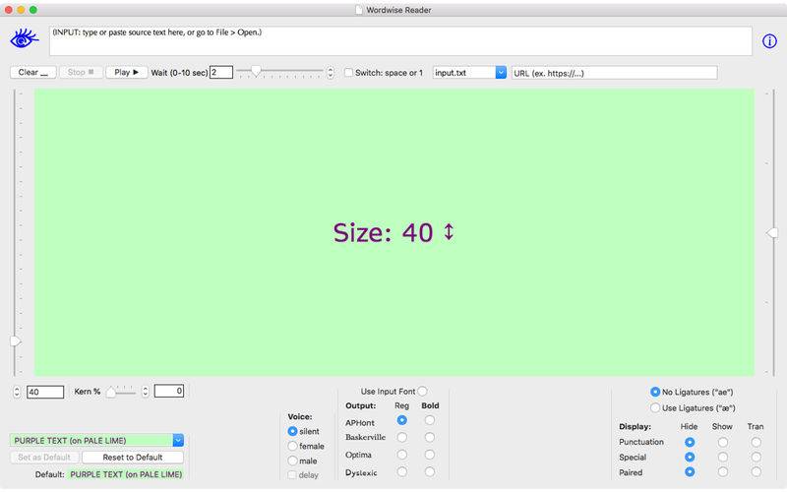Click Reset to Default
The image size is (787, 492).
click(133, 458)
